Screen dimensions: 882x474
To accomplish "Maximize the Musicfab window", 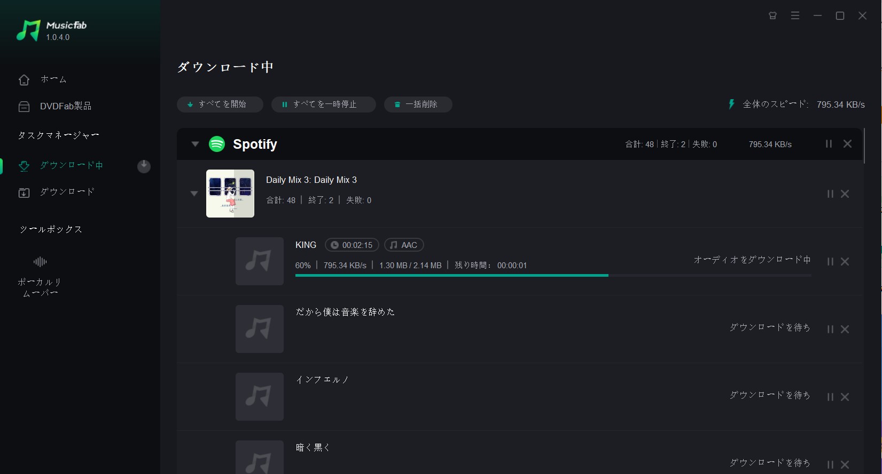I will [840, 16].
